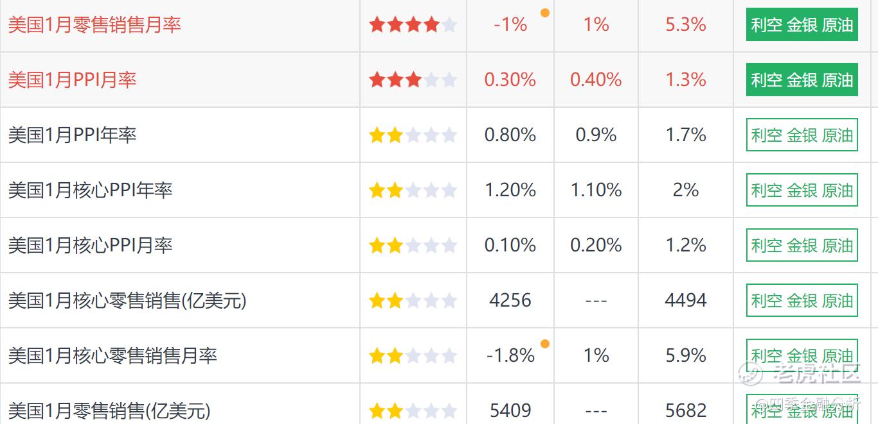Click the orange dot beside the -1% value

(545, 12)
